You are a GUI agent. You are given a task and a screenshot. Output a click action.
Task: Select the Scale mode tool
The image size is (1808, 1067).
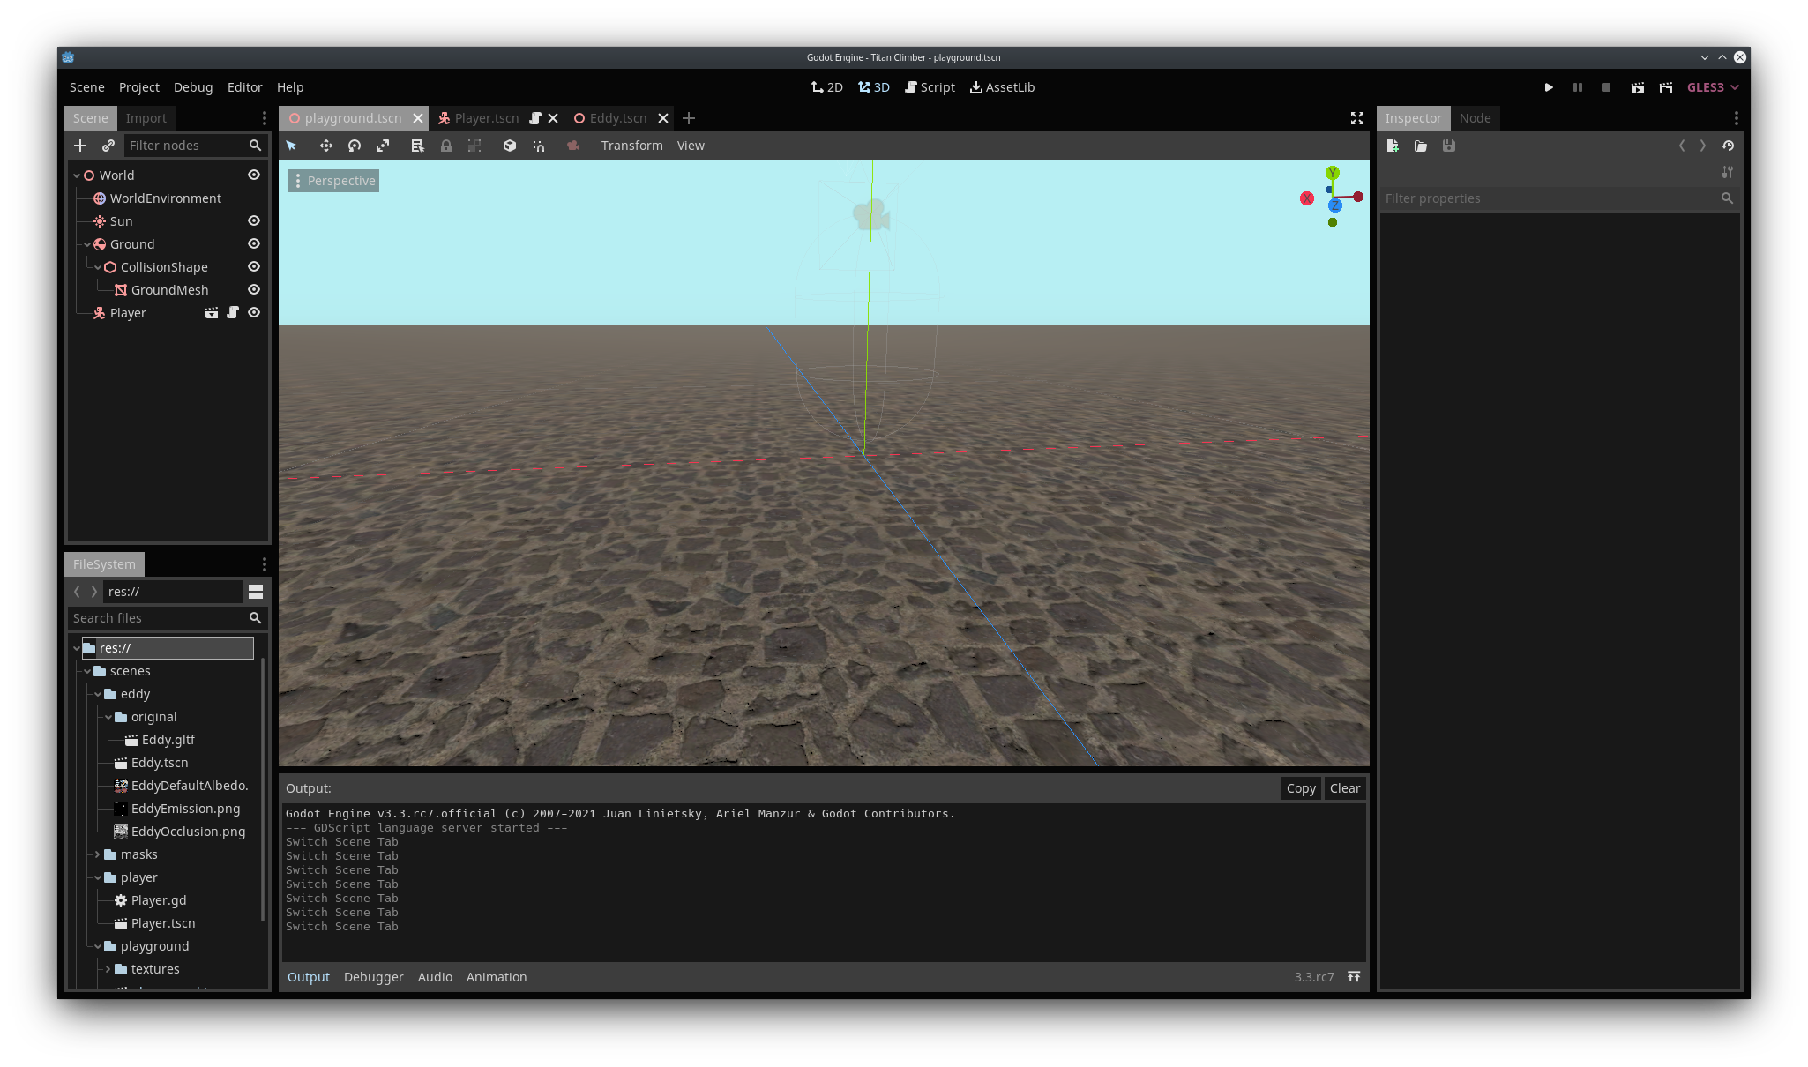click(x=383, y=145)
